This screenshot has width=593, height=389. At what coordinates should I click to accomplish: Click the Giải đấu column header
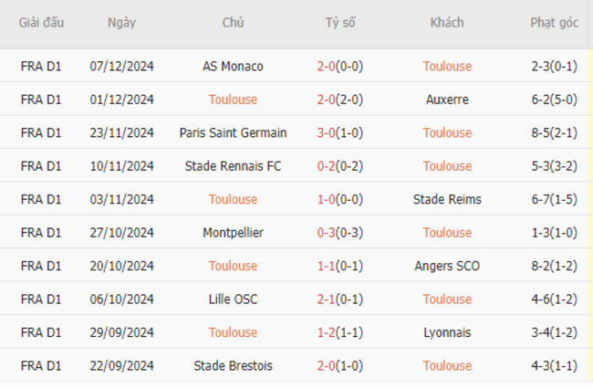pyautogui.click(x=41, y=23)
